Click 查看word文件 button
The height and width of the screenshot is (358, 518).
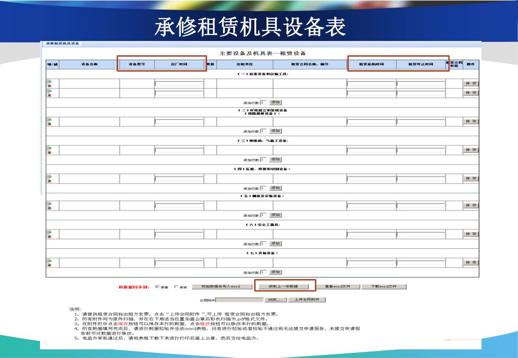[x=338, y=286]
